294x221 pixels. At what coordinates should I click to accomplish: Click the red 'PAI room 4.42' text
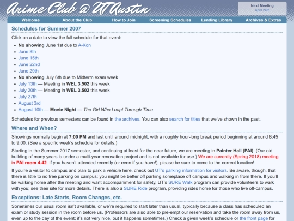coord(32,163)
